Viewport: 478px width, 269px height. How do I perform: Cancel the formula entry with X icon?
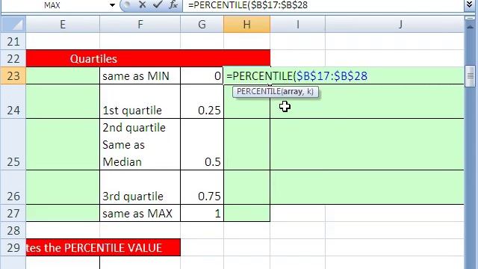point(142,5)
